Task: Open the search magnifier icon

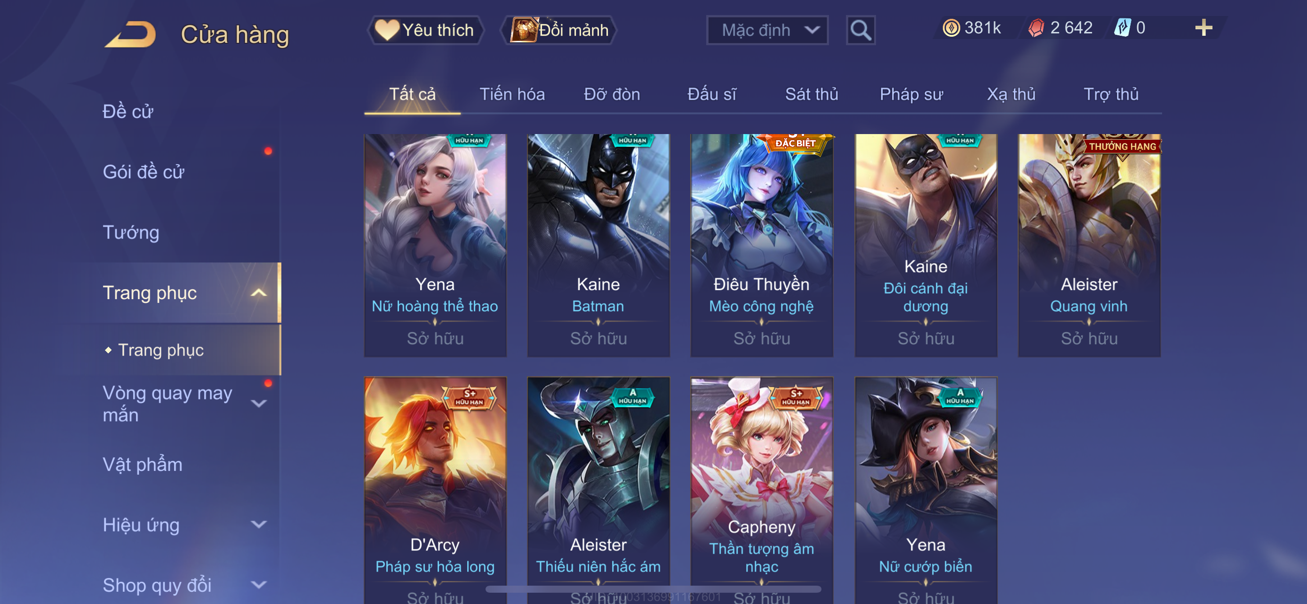Action: [x=861, y=31]
